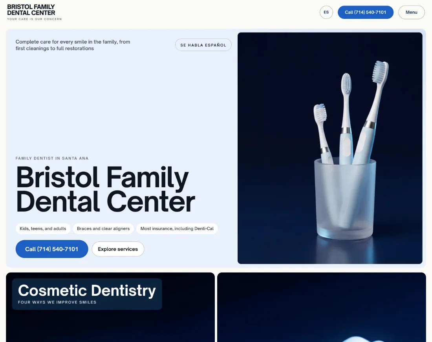Click the header Call (714) 540-7101 button

point(365,13)
